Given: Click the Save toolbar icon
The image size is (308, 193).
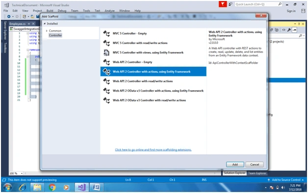Looking at the screenshot, I should pyautogui.click(x=38, y=17).
